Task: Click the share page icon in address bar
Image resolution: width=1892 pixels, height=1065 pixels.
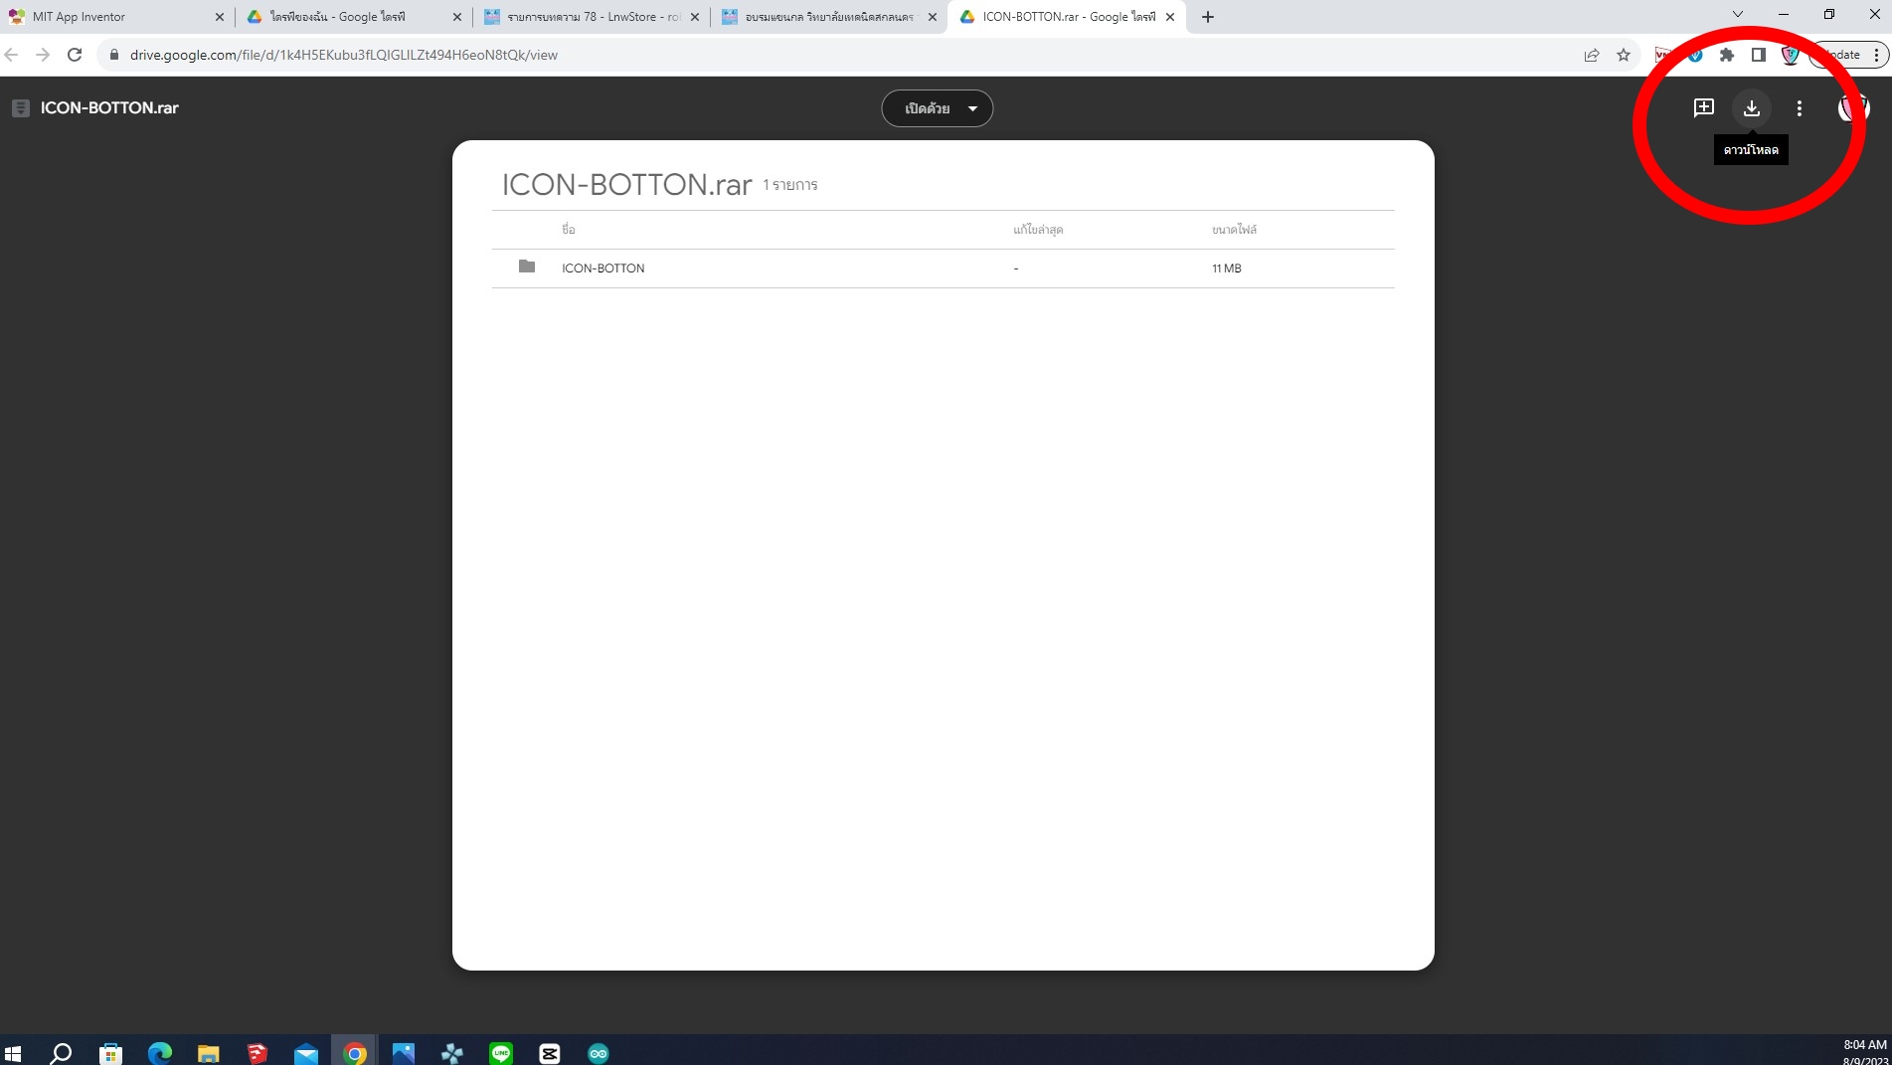Action: click(1592, 55)
